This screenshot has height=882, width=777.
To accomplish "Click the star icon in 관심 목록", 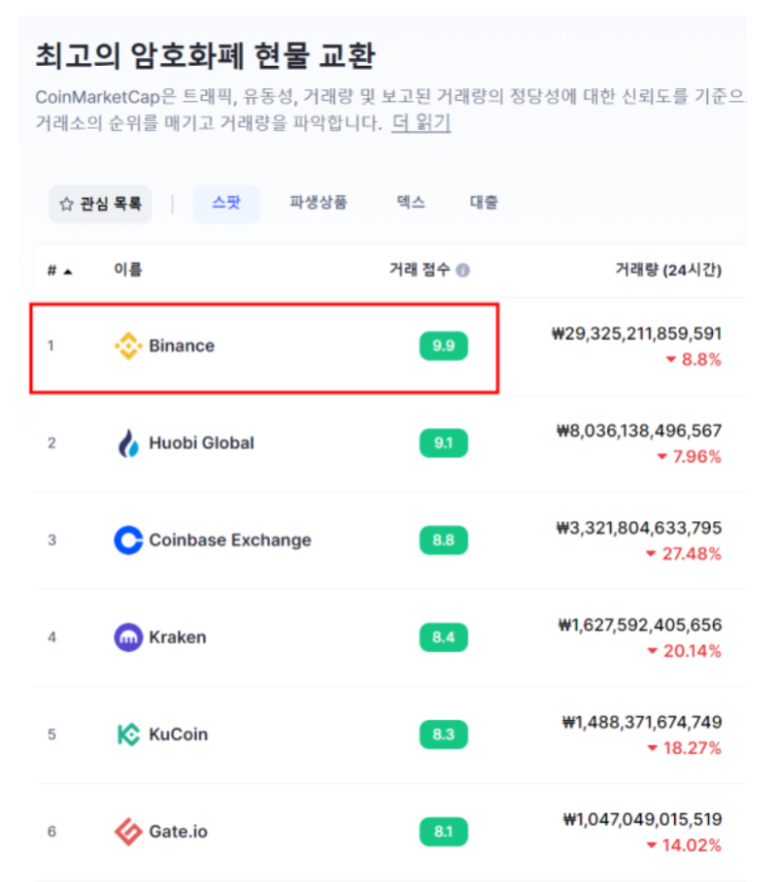I will coord(66,204).
